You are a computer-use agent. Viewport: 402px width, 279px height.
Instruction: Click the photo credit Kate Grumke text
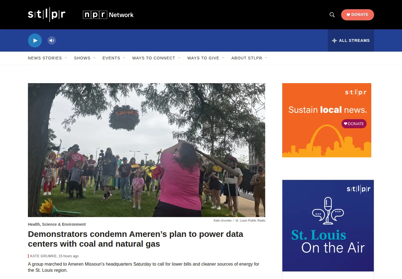(222, 220)
